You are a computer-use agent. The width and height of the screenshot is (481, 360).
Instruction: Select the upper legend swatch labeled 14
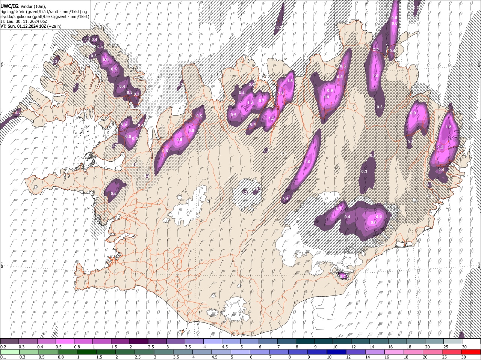[x=378, y=342]
